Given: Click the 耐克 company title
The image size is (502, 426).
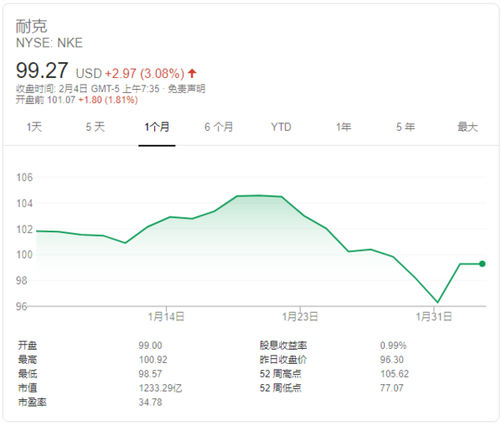Looking at the screenshot, I should click(31, 26).
